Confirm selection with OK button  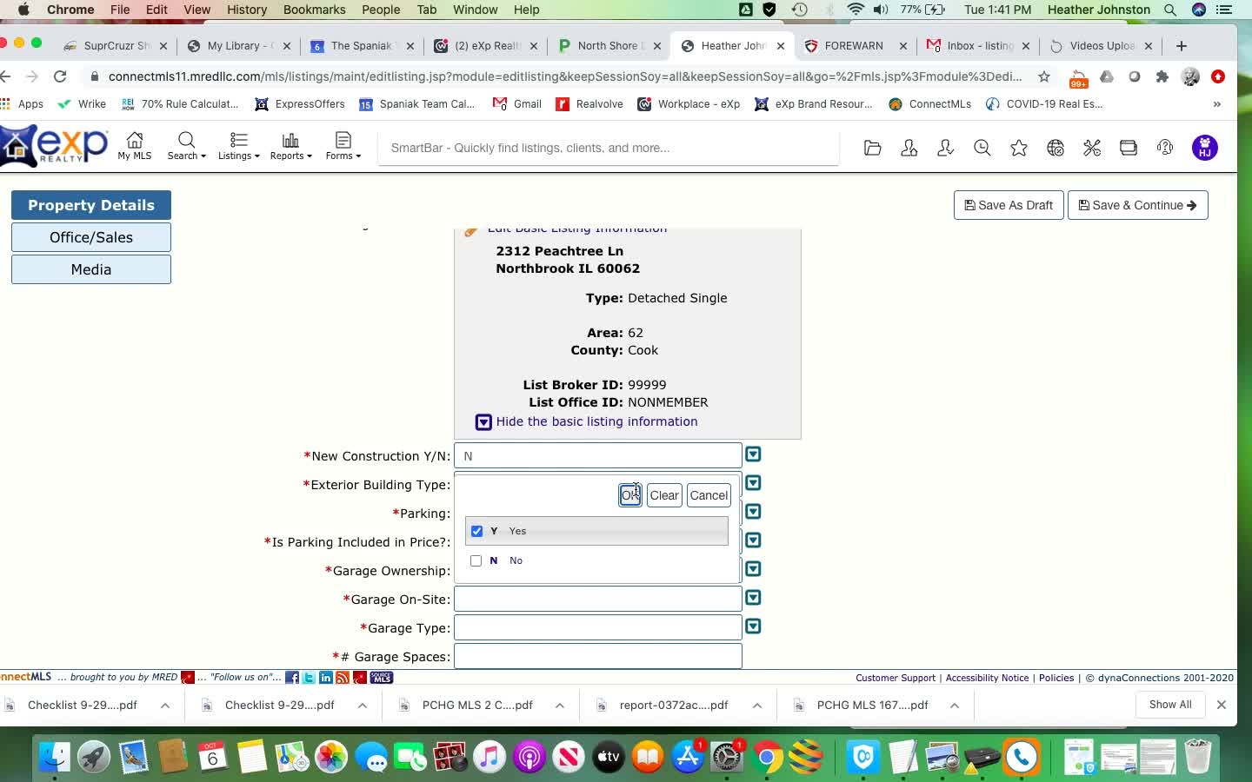(630, 495)
